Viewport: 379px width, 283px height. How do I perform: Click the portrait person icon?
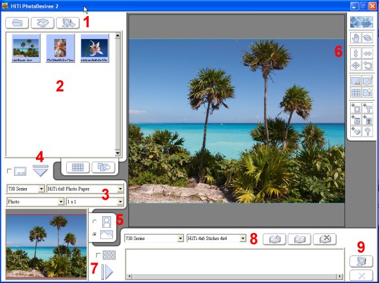pyautogui.click(x=107, y=221)
